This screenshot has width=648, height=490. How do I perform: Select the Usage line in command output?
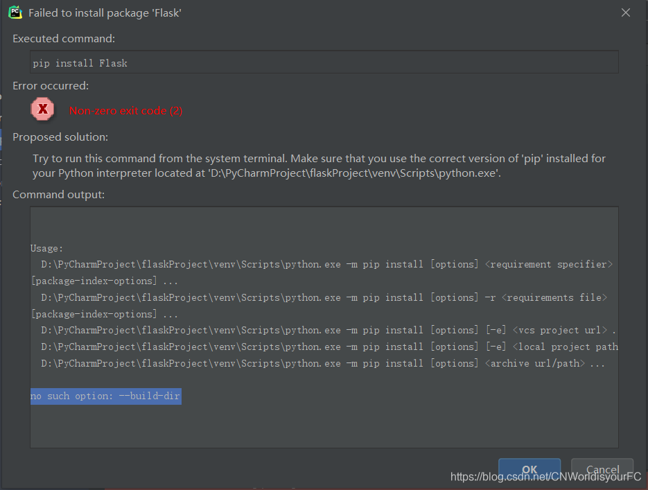(46, 247)
